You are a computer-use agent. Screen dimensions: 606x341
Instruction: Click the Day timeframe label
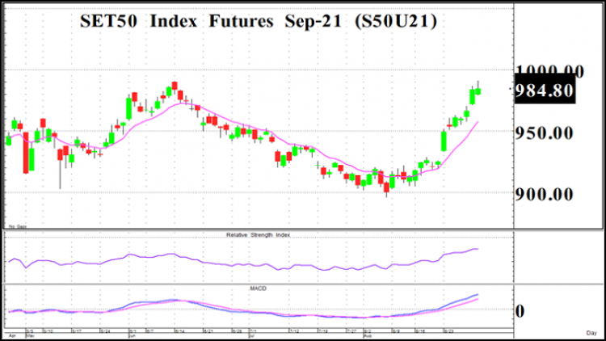pyautogui.click(x=591, y=333)
